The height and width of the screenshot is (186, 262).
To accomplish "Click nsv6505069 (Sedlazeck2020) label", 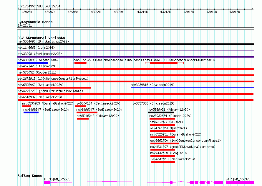I will (41, 85).
